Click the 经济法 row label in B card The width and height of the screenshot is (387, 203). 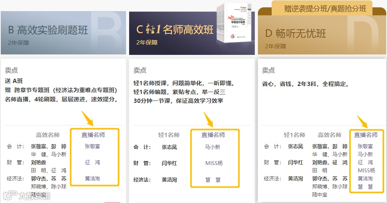pyautogui.click(x=15, y=178)
